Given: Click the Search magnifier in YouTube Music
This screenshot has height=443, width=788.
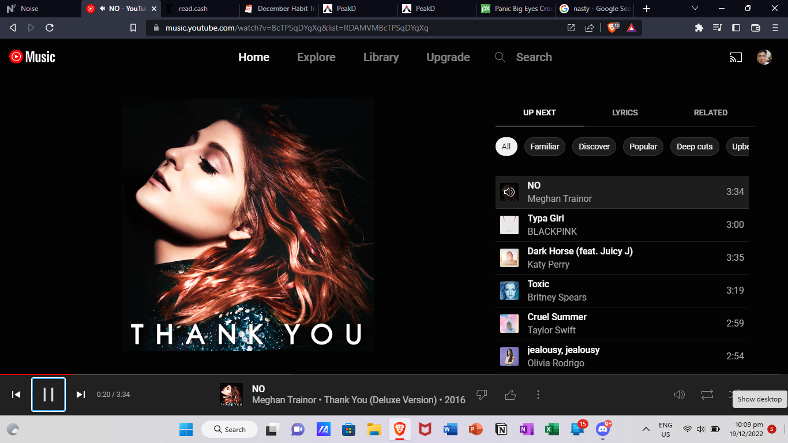Looking at the screenshot, I should coord(500,57).
